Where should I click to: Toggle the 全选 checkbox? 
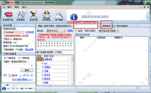tap(76, 31)
